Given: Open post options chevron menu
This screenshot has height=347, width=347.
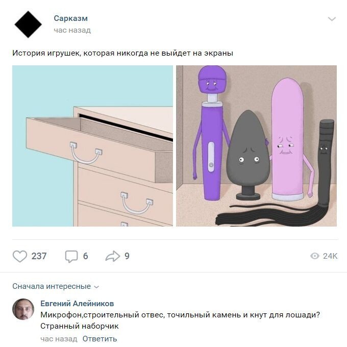Looking at the screenshot, I should click(x=332, y=19).
